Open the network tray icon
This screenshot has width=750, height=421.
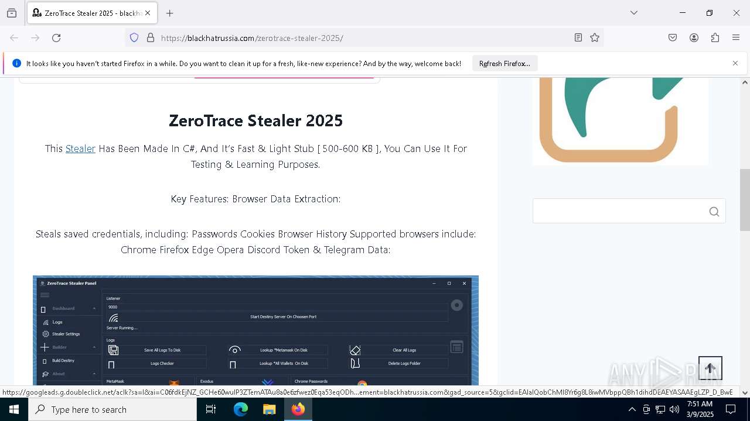660,409
